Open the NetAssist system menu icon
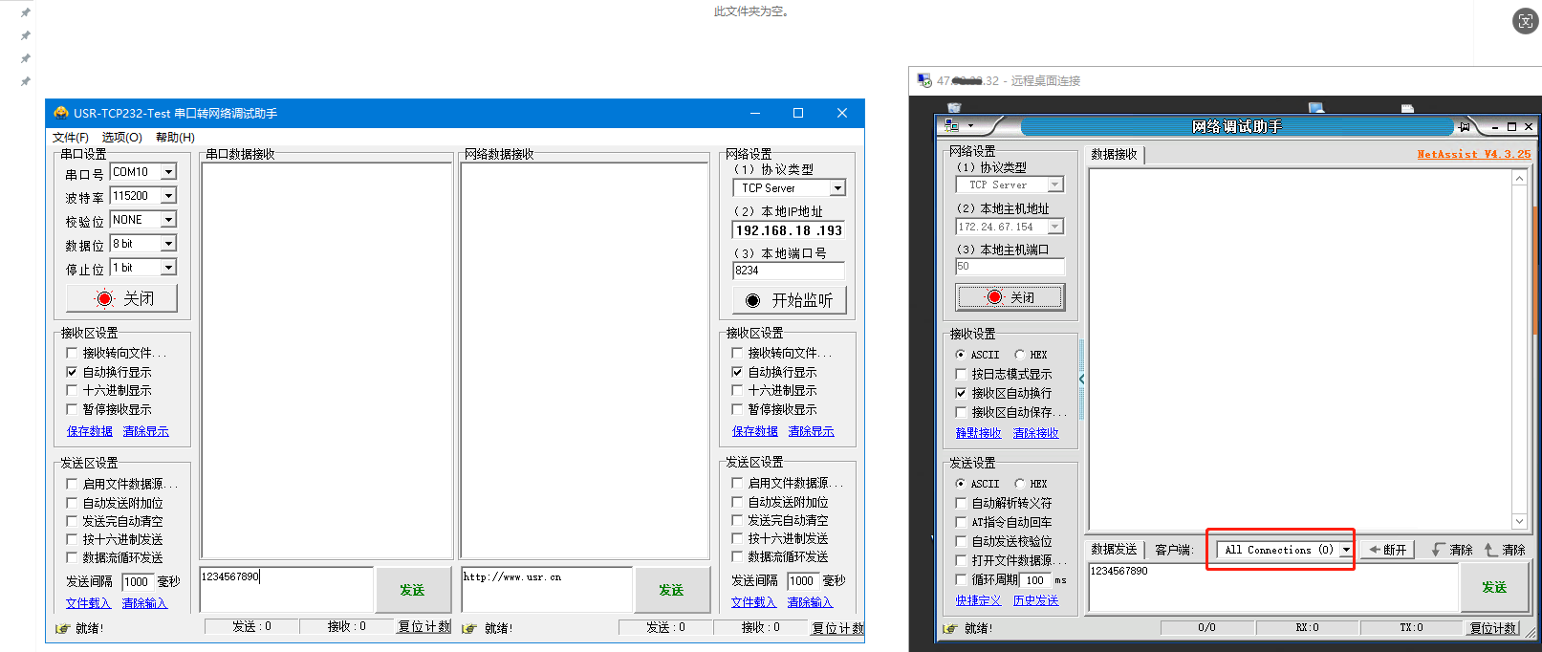The width and height of the screenshot is (1542, 652). pyautogui.click(x=951, y=125)
